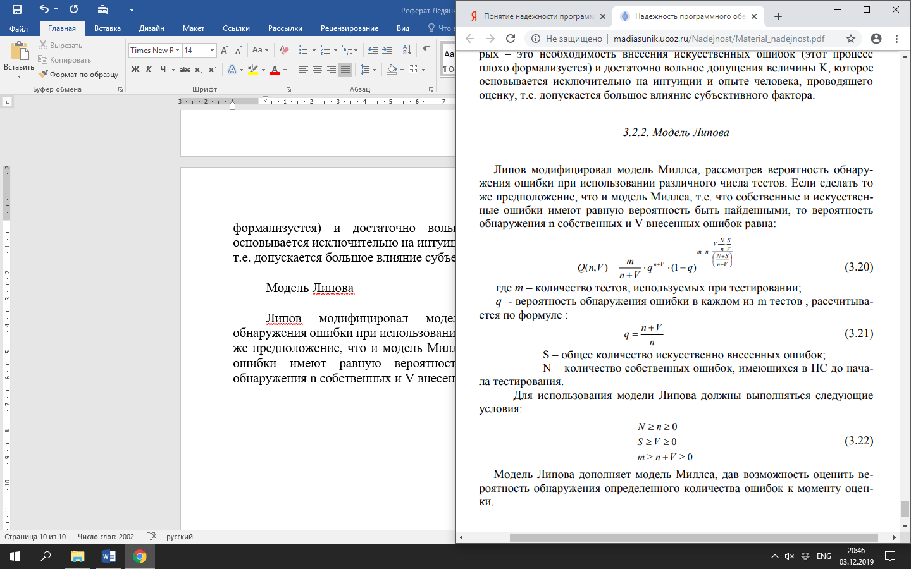This screenshot has height=569, width=911.
Task: Apply red font color
Action: coord(275,70)
